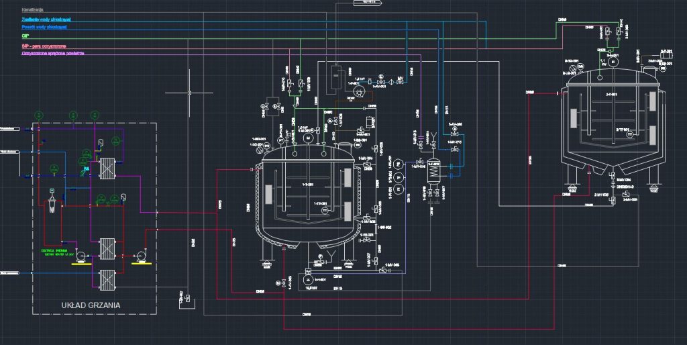Viewport: 687px width, 345px height.
Task: Select the agitator motor M atop right tank
Action: pyautogui.click(x=613, y=62)
